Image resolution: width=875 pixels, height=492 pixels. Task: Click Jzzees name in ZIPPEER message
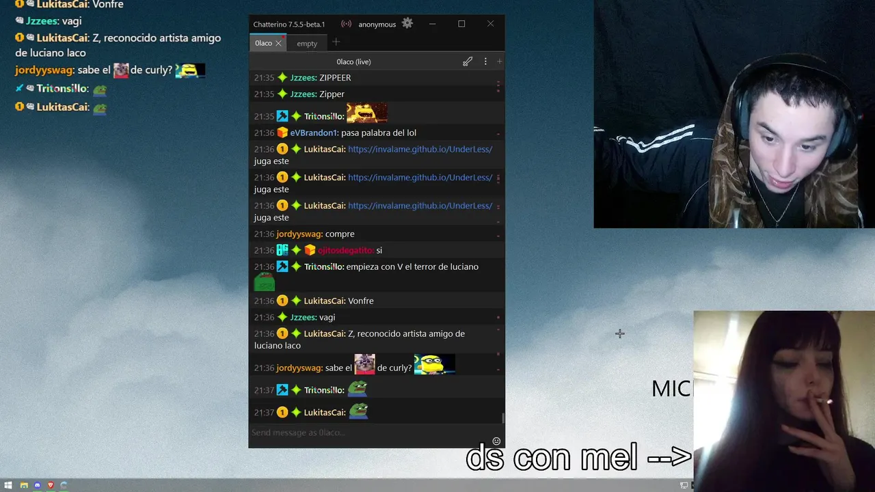pyautogui.click(x=303, y=78)
